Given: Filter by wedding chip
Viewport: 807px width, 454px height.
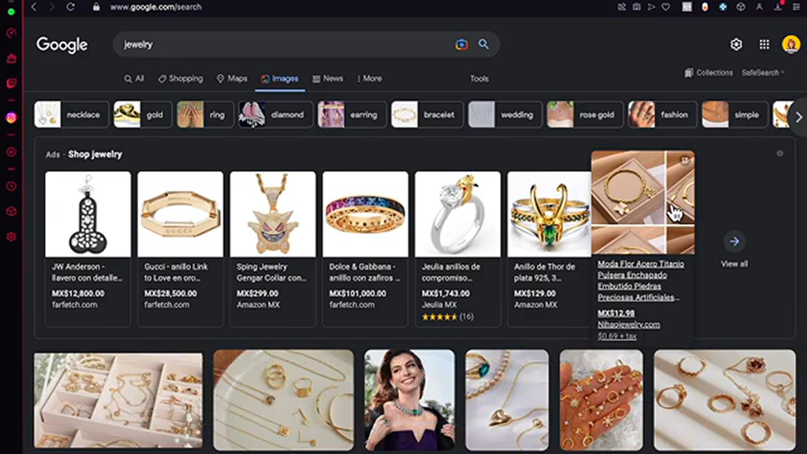Looking at the screenshot, I should (x=505, y=114).
